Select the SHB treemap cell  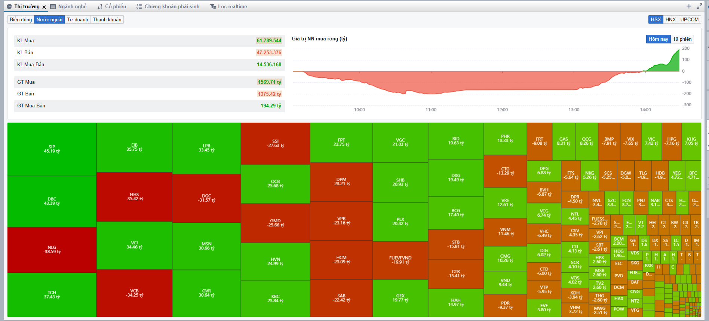coord(400,183)
